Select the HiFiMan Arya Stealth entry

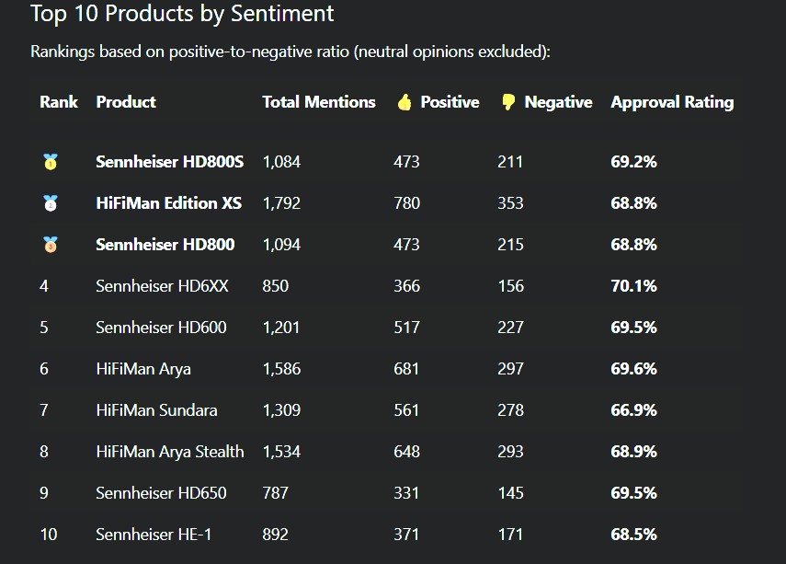click(x=170, y=452)
